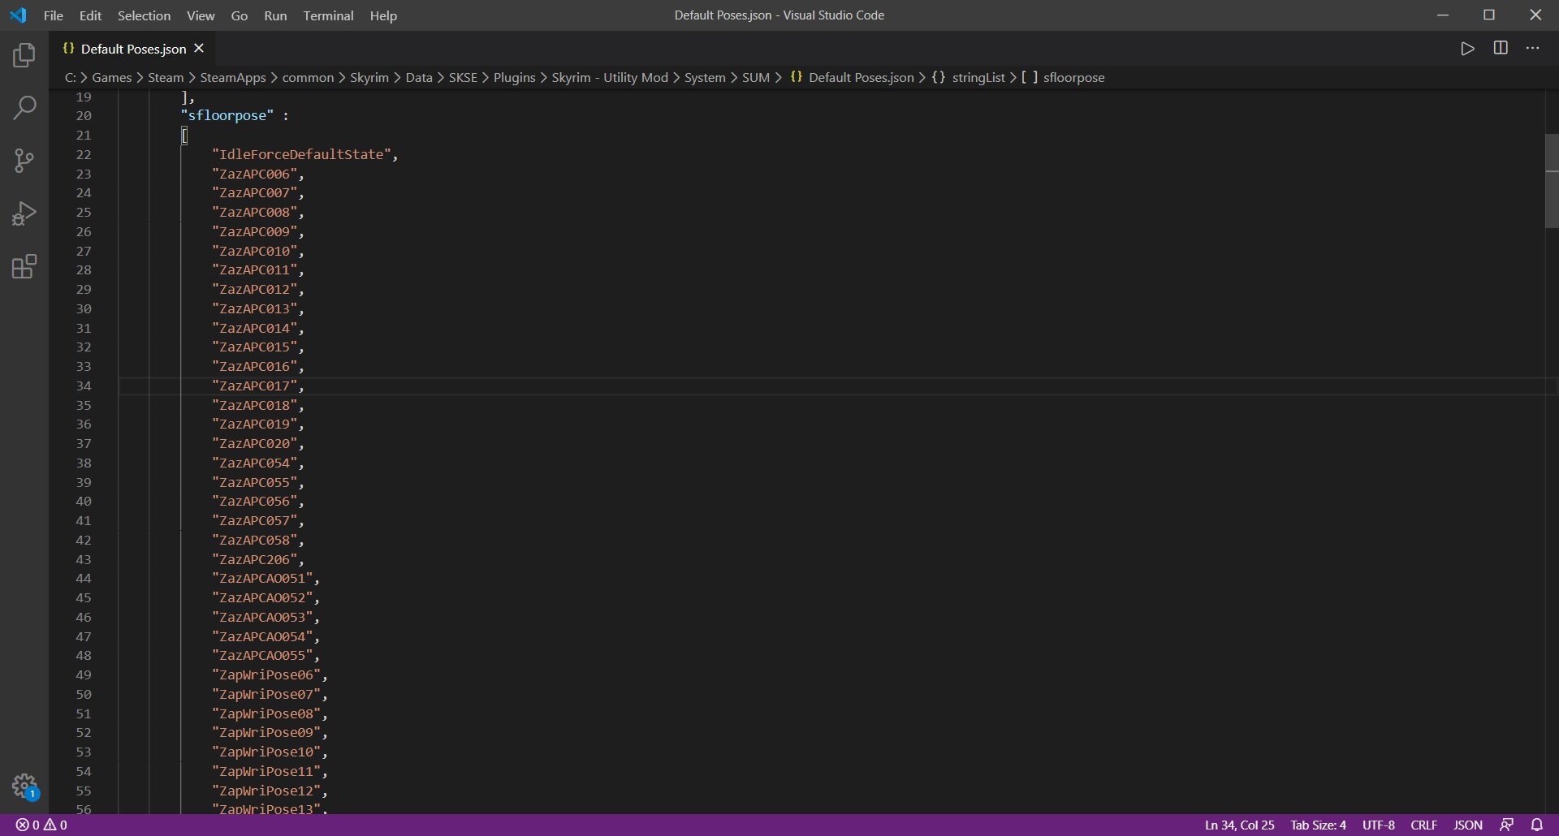
Task: Open the Run menu
Action: [275, 15]
